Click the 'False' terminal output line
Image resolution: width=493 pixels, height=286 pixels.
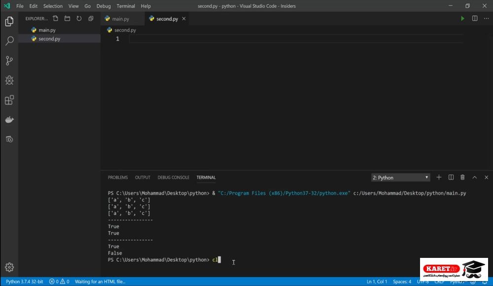point(115,253)
